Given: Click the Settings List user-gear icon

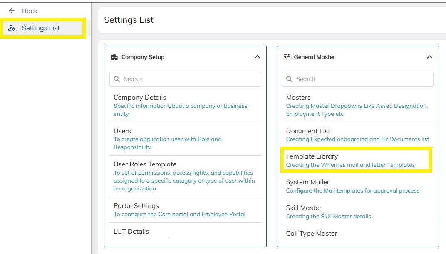Looking at the screenshot, I should pyautogui.click(x=12, y=28).
